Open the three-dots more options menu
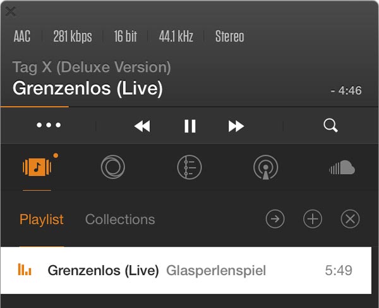379x308 pixels. [49, 126]
